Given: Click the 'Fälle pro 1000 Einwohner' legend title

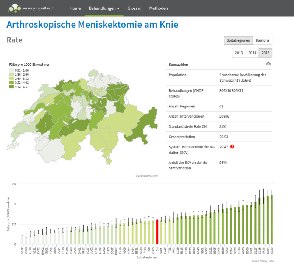Looking at the screenshot, I should pos(29,64).
